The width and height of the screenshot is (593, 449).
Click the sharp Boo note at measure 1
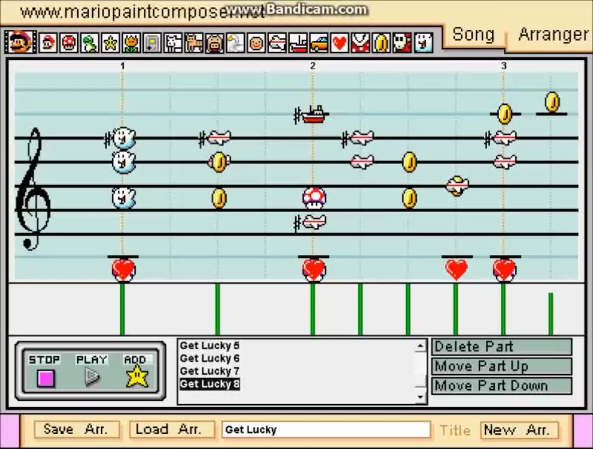coord(123,138)
